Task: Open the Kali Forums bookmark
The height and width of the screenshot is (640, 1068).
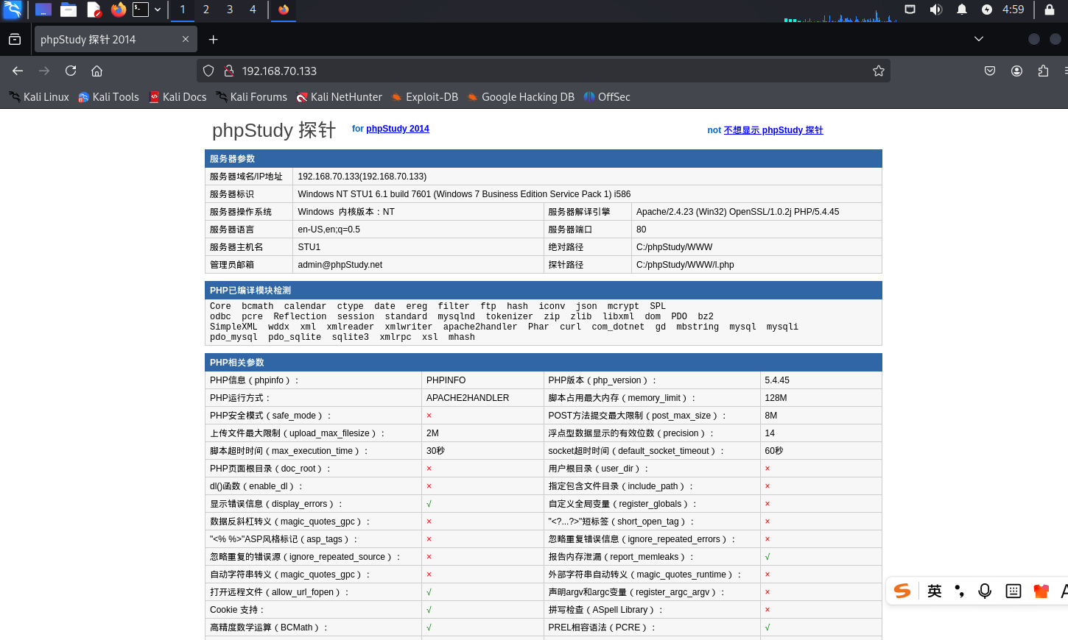Action: 252,97
